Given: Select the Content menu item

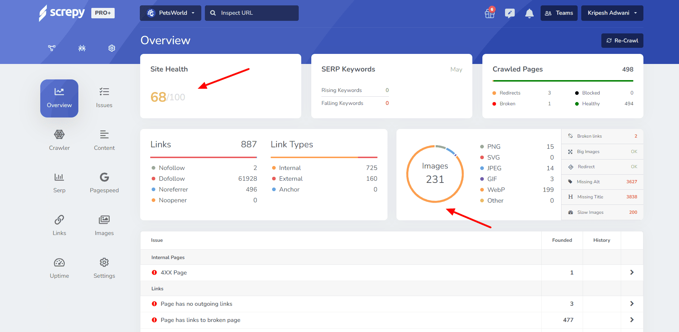Looking at the screenshot, I should (x=104, y=140).
